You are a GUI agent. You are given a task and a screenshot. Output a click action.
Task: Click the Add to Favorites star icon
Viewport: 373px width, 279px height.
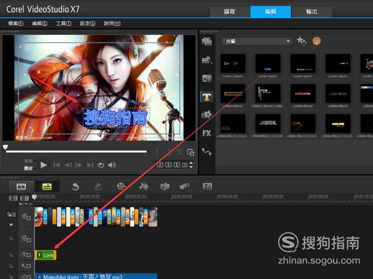point(302,41)
